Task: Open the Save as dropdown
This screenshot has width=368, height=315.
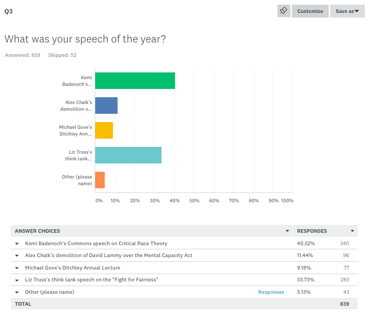Action: click(x=347, y=11)
